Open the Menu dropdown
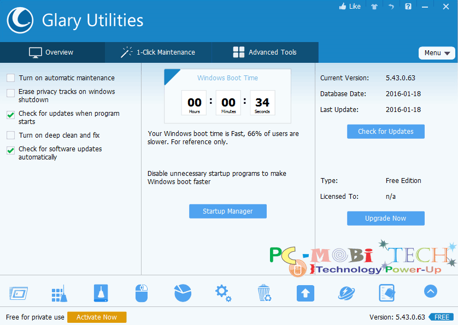This screenshot has height=325, width=458. pyautogui.click(x=437, y=53)
